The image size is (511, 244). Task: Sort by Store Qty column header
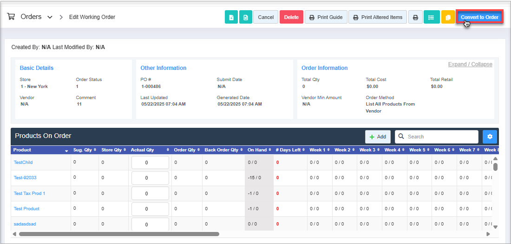click(113, 150)
